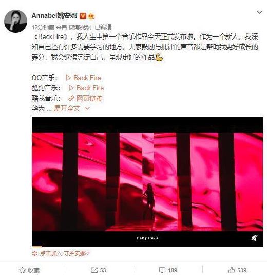Click the chain link icon beside 网页链接
This screenshot has height=280, width=267.
71,98
